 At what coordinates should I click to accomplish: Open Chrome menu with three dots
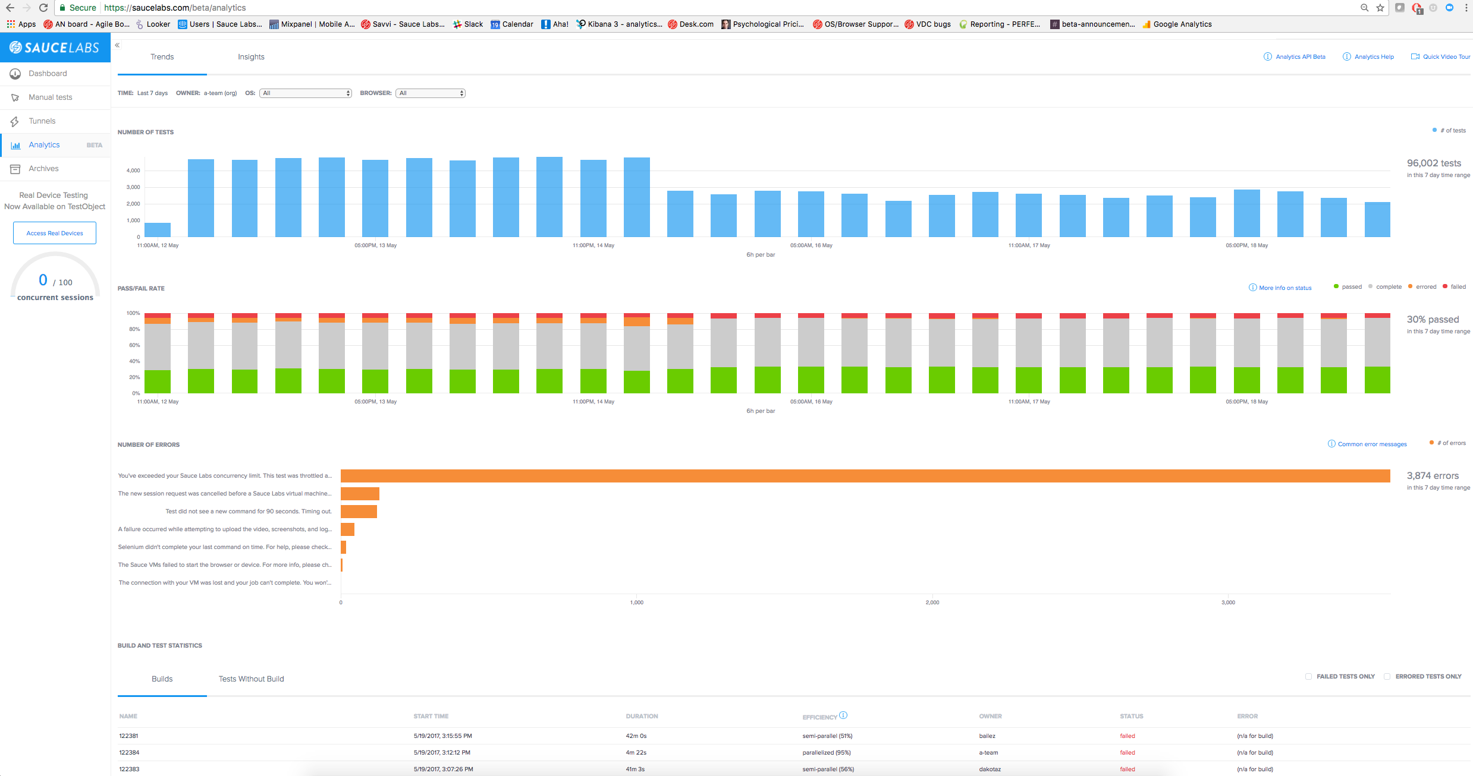pos(1466,8)
